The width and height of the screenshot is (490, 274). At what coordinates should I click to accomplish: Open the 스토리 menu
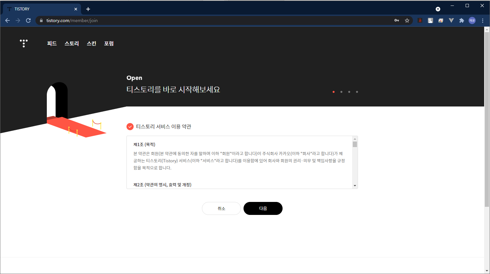pyautogui.click(x=72, y=44)
